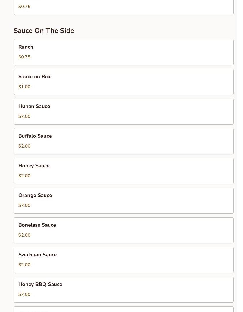The image size is (243, 312).
Task: Click the $2.00 price under Szechuan Sauce
Action: click(24, 265)
